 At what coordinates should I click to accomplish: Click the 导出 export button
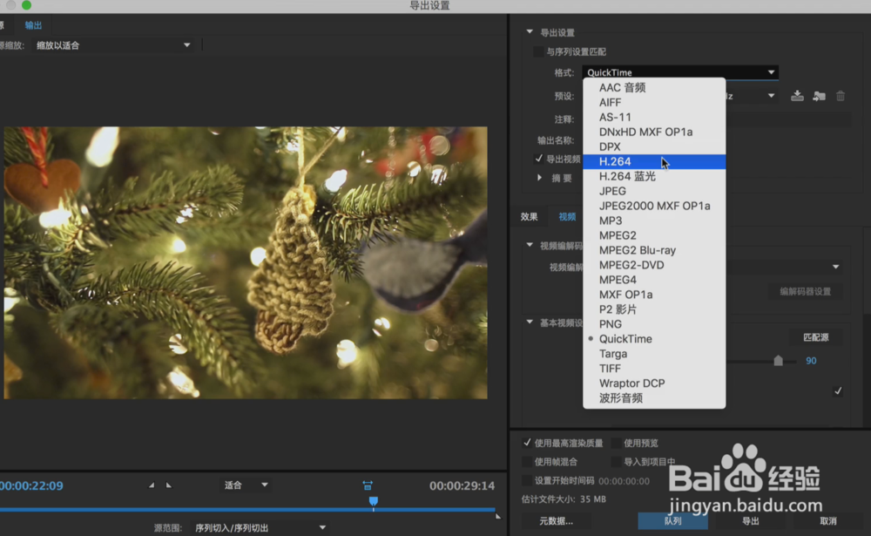point(751,521)
